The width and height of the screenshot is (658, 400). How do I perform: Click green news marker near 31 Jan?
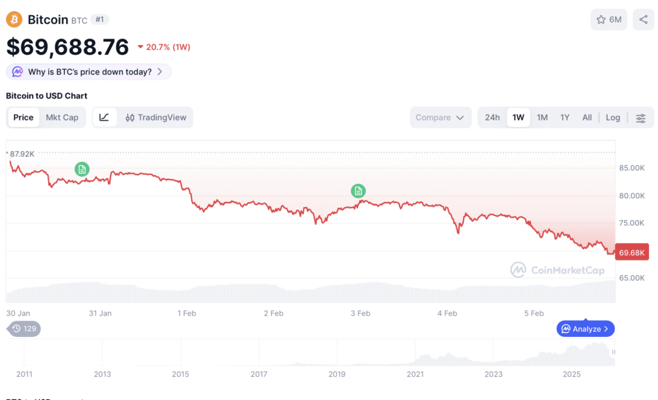82,169
